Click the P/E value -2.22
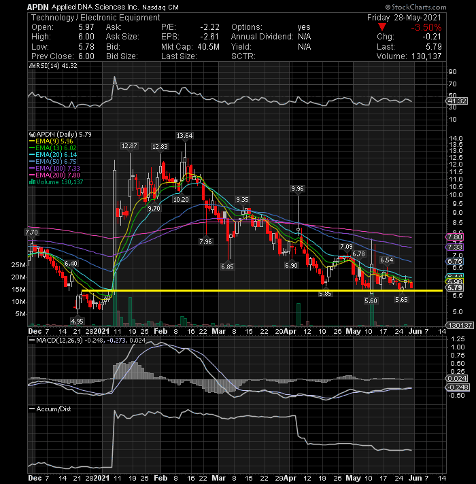The width and height of the screenshot is (476, 484). (209, 27)
